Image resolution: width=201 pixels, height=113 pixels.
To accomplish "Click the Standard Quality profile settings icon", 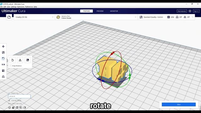I will click(x=141, y=17).
